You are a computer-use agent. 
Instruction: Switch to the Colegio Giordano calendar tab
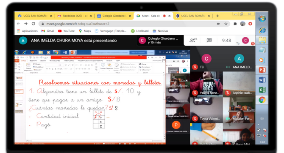click(114, 16)
